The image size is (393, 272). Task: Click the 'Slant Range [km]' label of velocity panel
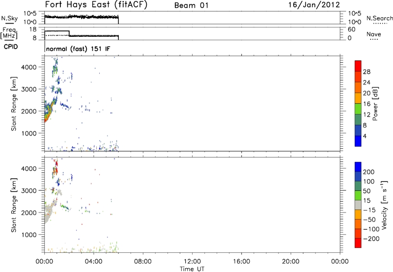[14, 205]
